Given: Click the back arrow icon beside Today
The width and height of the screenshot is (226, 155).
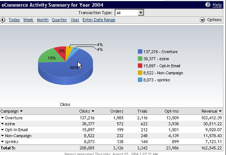Looking at the screenshot, I should [3, 20].
